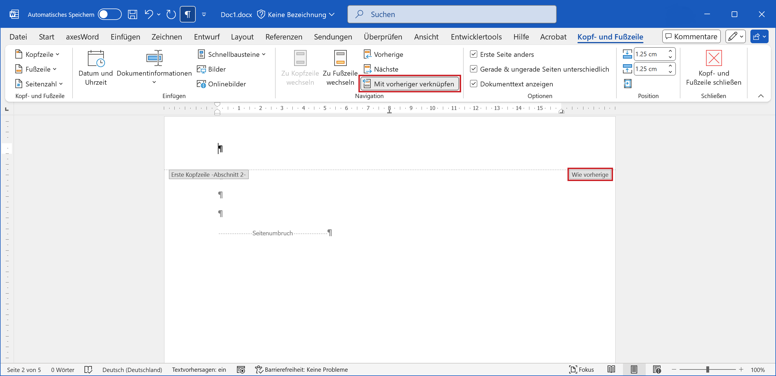Open Dokumentinformationen menu

coord(154,68)
